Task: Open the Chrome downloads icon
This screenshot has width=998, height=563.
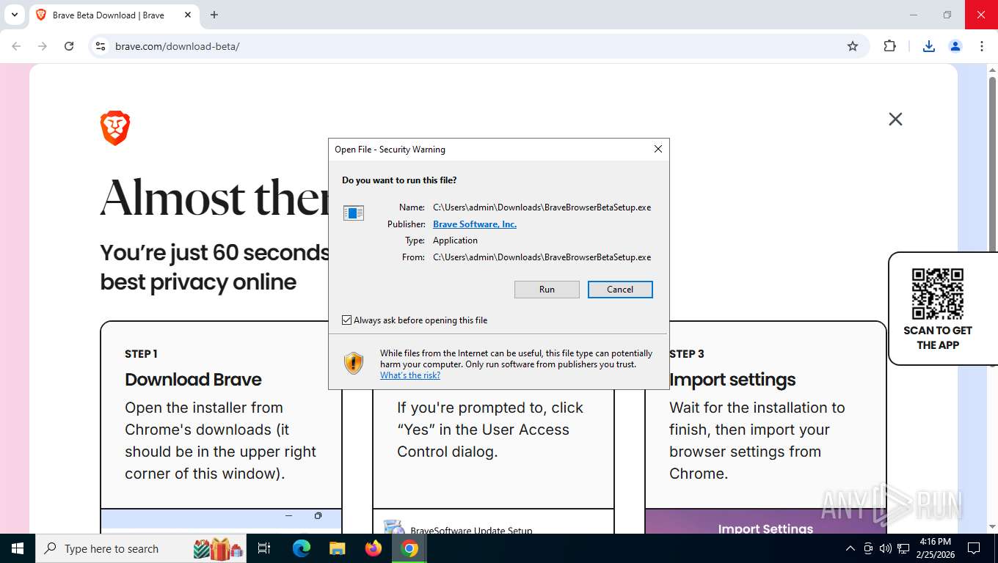Action: [928, 46]
